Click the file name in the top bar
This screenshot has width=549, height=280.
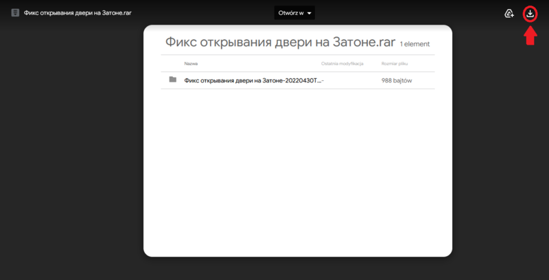(x=78, y=13)
